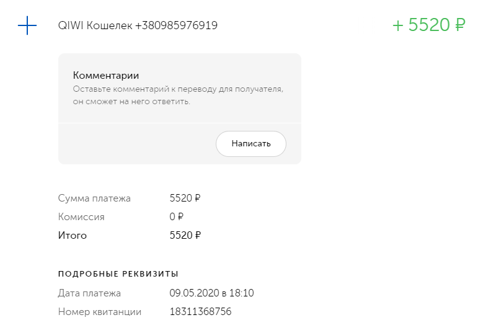Click the phone number +380985976919 in the title
The image size is (491, 320).
(175, 25)
